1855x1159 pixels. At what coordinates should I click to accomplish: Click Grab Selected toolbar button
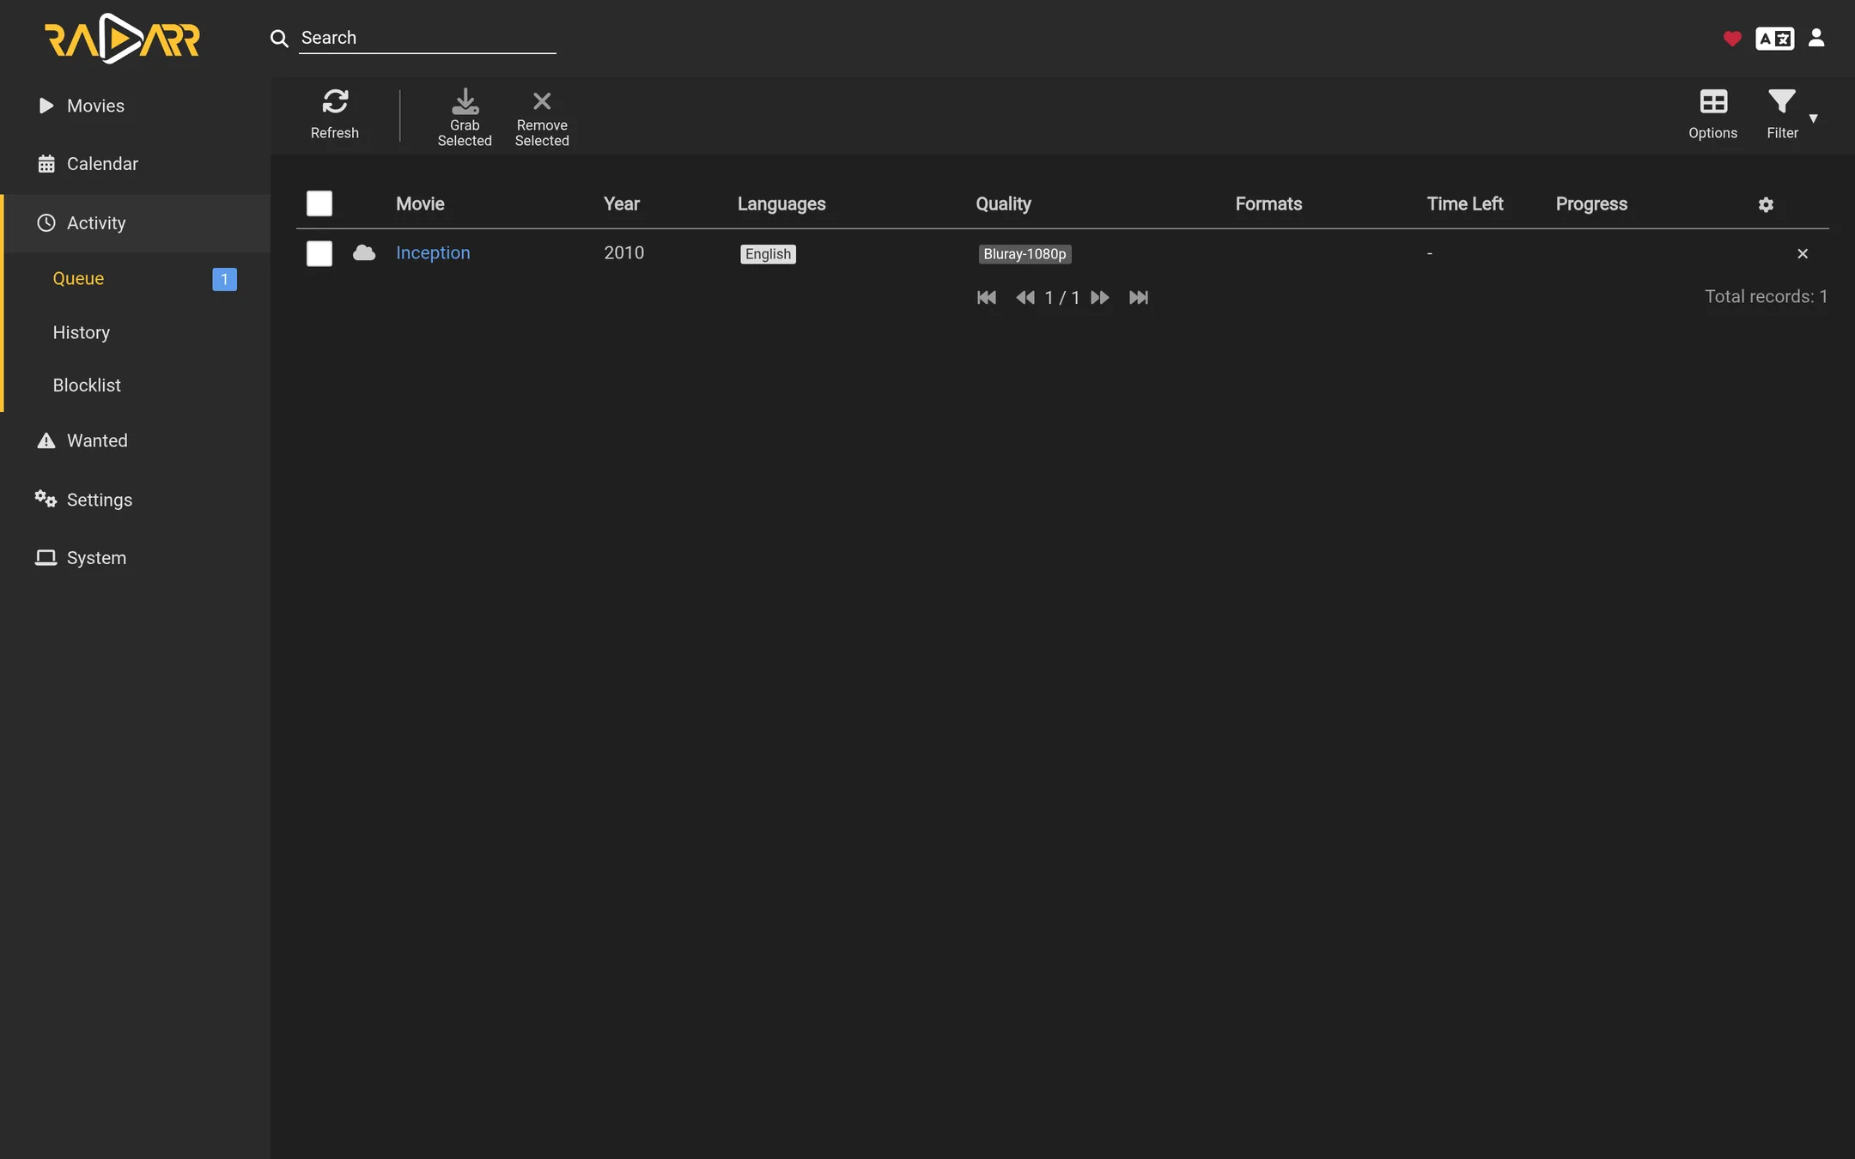[x=465, y=118]
